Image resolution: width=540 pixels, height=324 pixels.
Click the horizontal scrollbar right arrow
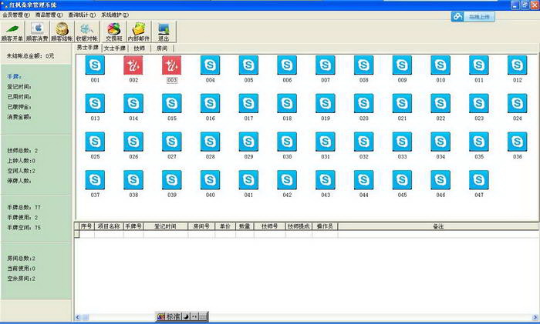[x=535, y=318]
